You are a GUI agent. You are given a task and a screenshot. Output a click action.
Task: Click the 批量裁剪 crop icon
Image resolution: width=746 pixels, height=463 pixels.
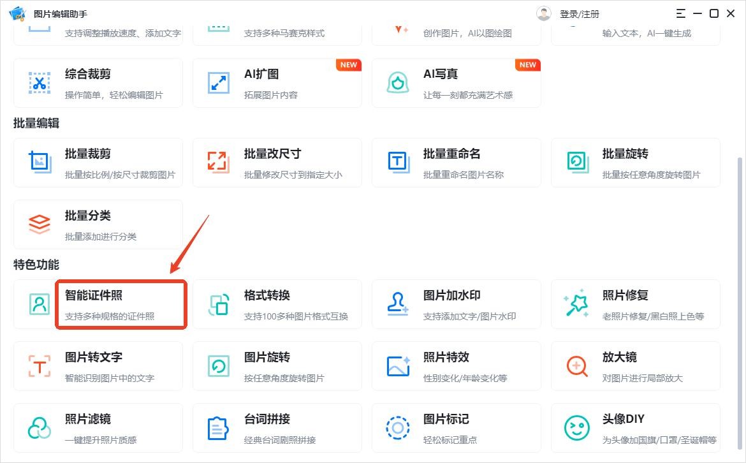pos(40,161)
